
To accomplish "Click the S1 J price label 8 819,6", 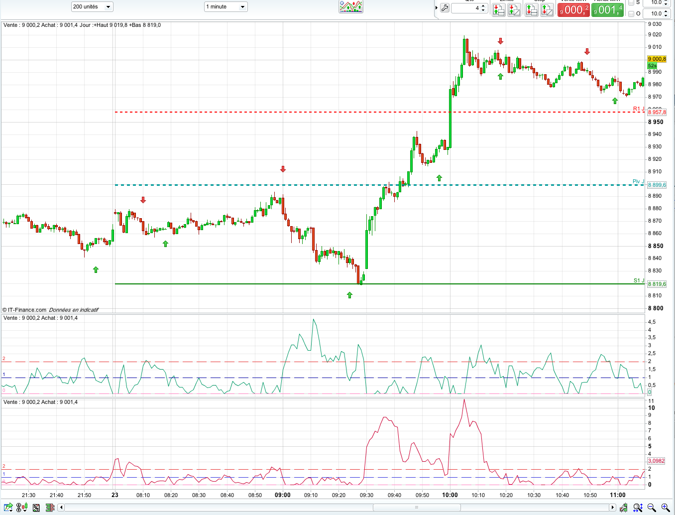I will pyautogui.click(x=657, y=284).
